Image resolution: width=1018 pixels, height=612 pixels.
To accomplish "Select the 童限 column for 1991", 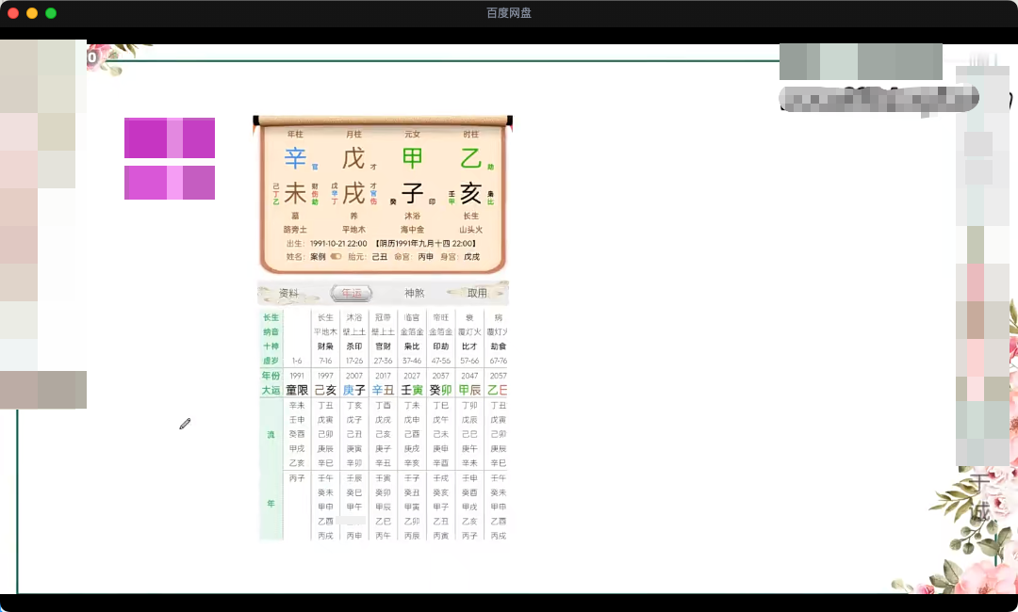I will click(297, 390).
